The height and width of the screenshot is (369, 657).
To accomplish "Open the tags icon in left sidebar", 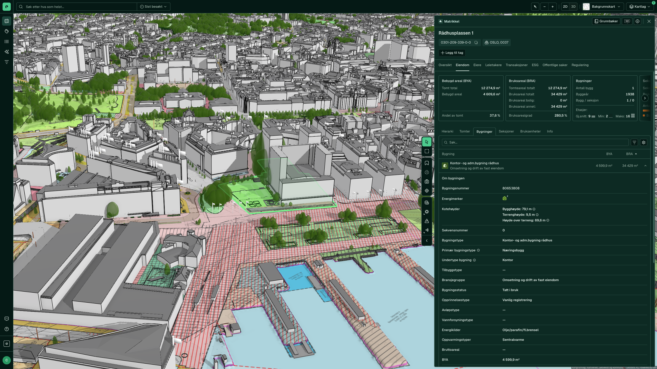I will 7,31.
